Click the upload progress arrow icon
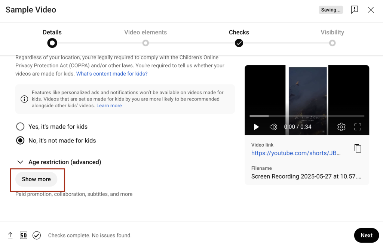 coord(10,235)
